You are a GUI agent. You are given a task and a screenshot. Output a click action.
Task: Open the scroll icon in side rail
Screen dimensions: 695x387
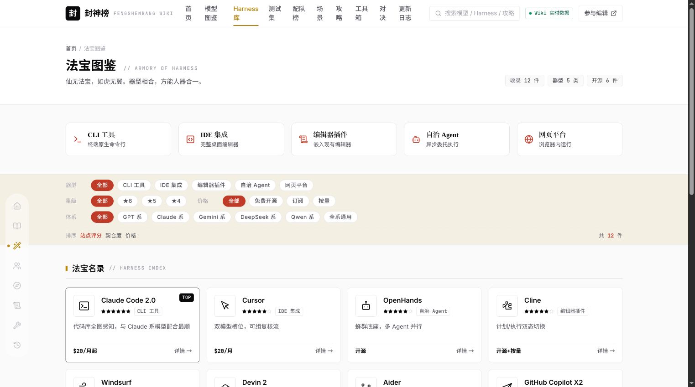pos(17,305)
